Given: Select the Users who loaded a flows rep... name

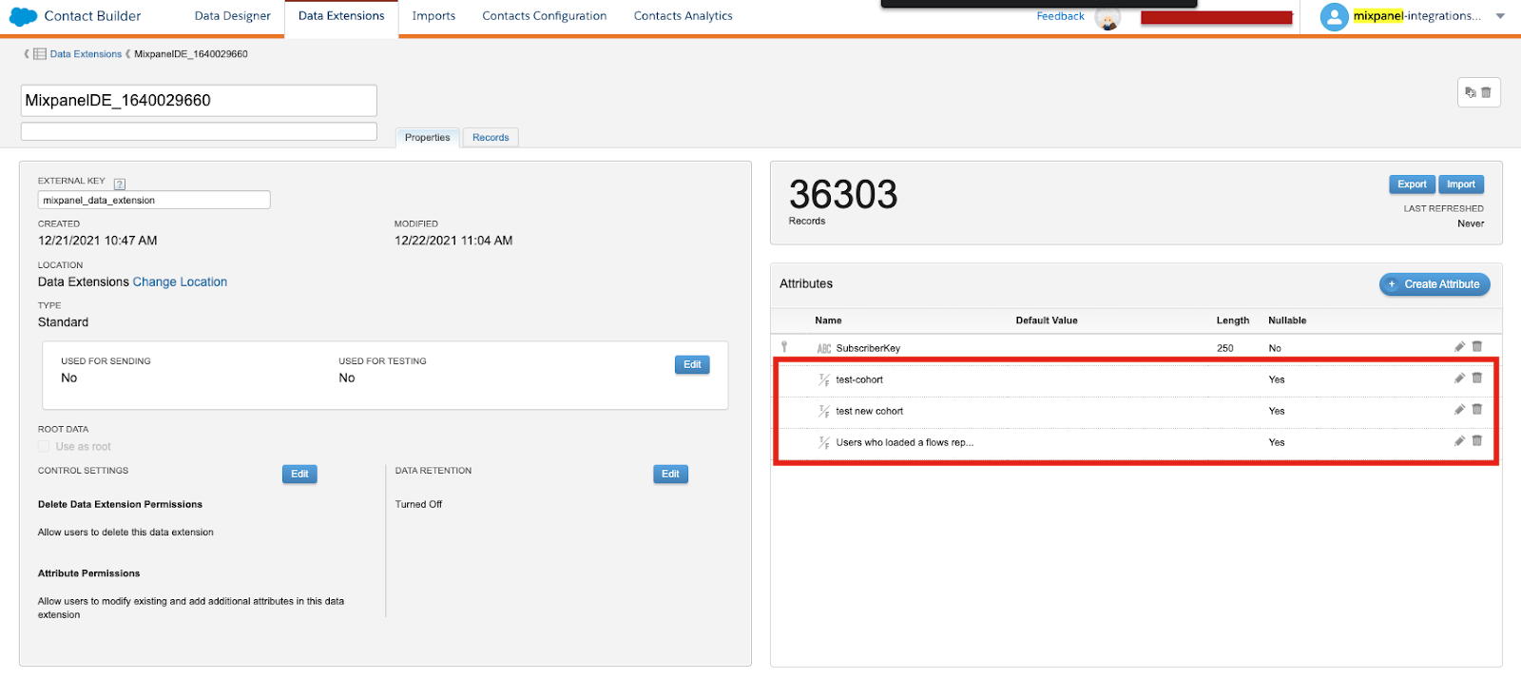Looking at the screenshot, I should click(x=905, y=442).
